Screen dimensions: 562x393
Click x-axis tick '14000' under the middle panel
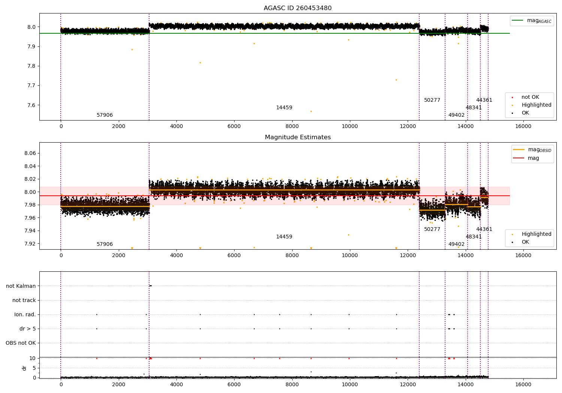tap(465, 256)
